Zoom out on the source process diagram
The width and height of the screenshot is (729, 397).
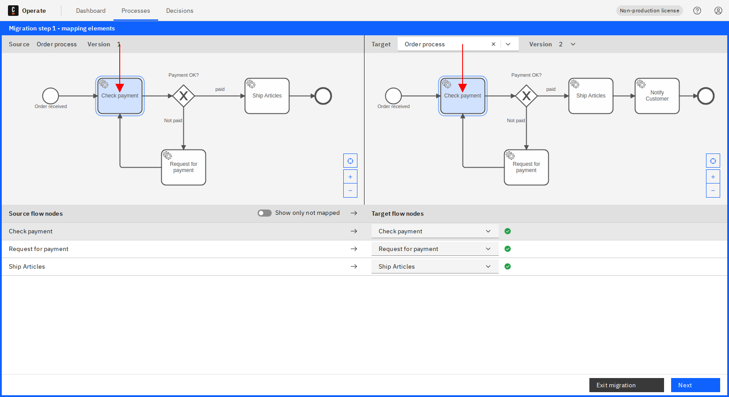pyautogui.click(x=350, y=191)
